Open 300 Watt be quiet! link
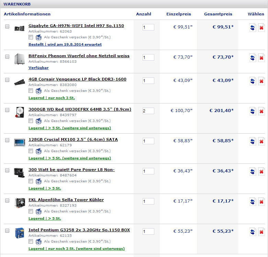The height and width of the screenshot is (257, 268). [71, 170]
